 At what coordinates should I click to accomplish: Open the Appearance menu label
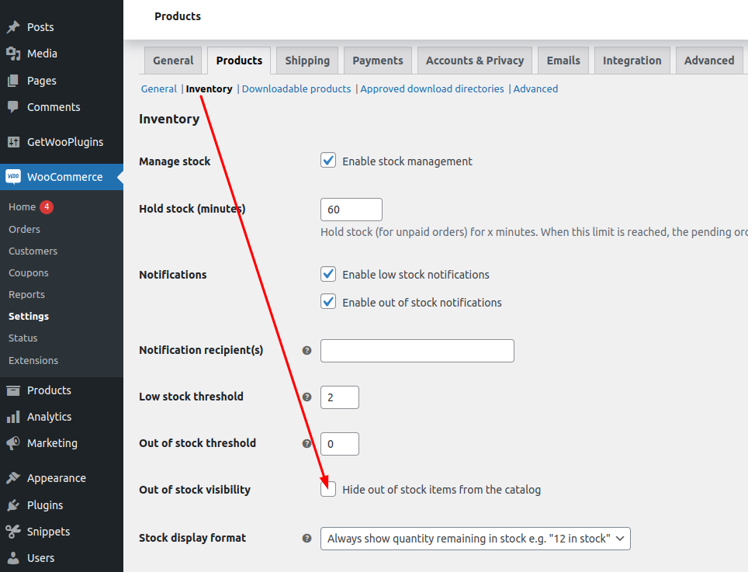pos(57,478)
